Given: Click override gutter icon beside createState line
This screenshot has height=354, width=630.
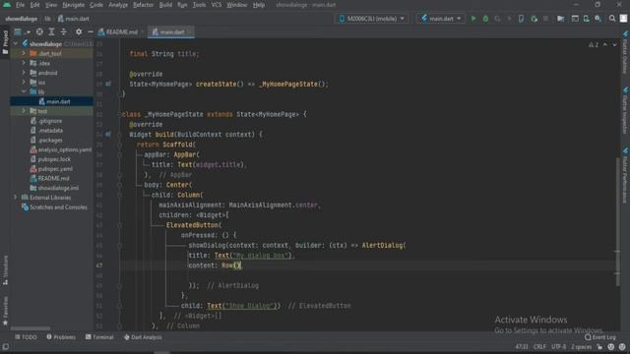Looking at the screenshot, I should click(x=108, y=84).
